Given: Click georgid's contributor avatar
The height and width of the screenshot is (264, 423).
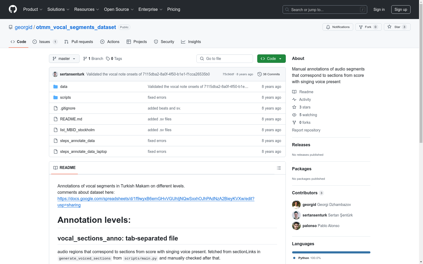Looking at the screenshot, I should click(296, 205).
